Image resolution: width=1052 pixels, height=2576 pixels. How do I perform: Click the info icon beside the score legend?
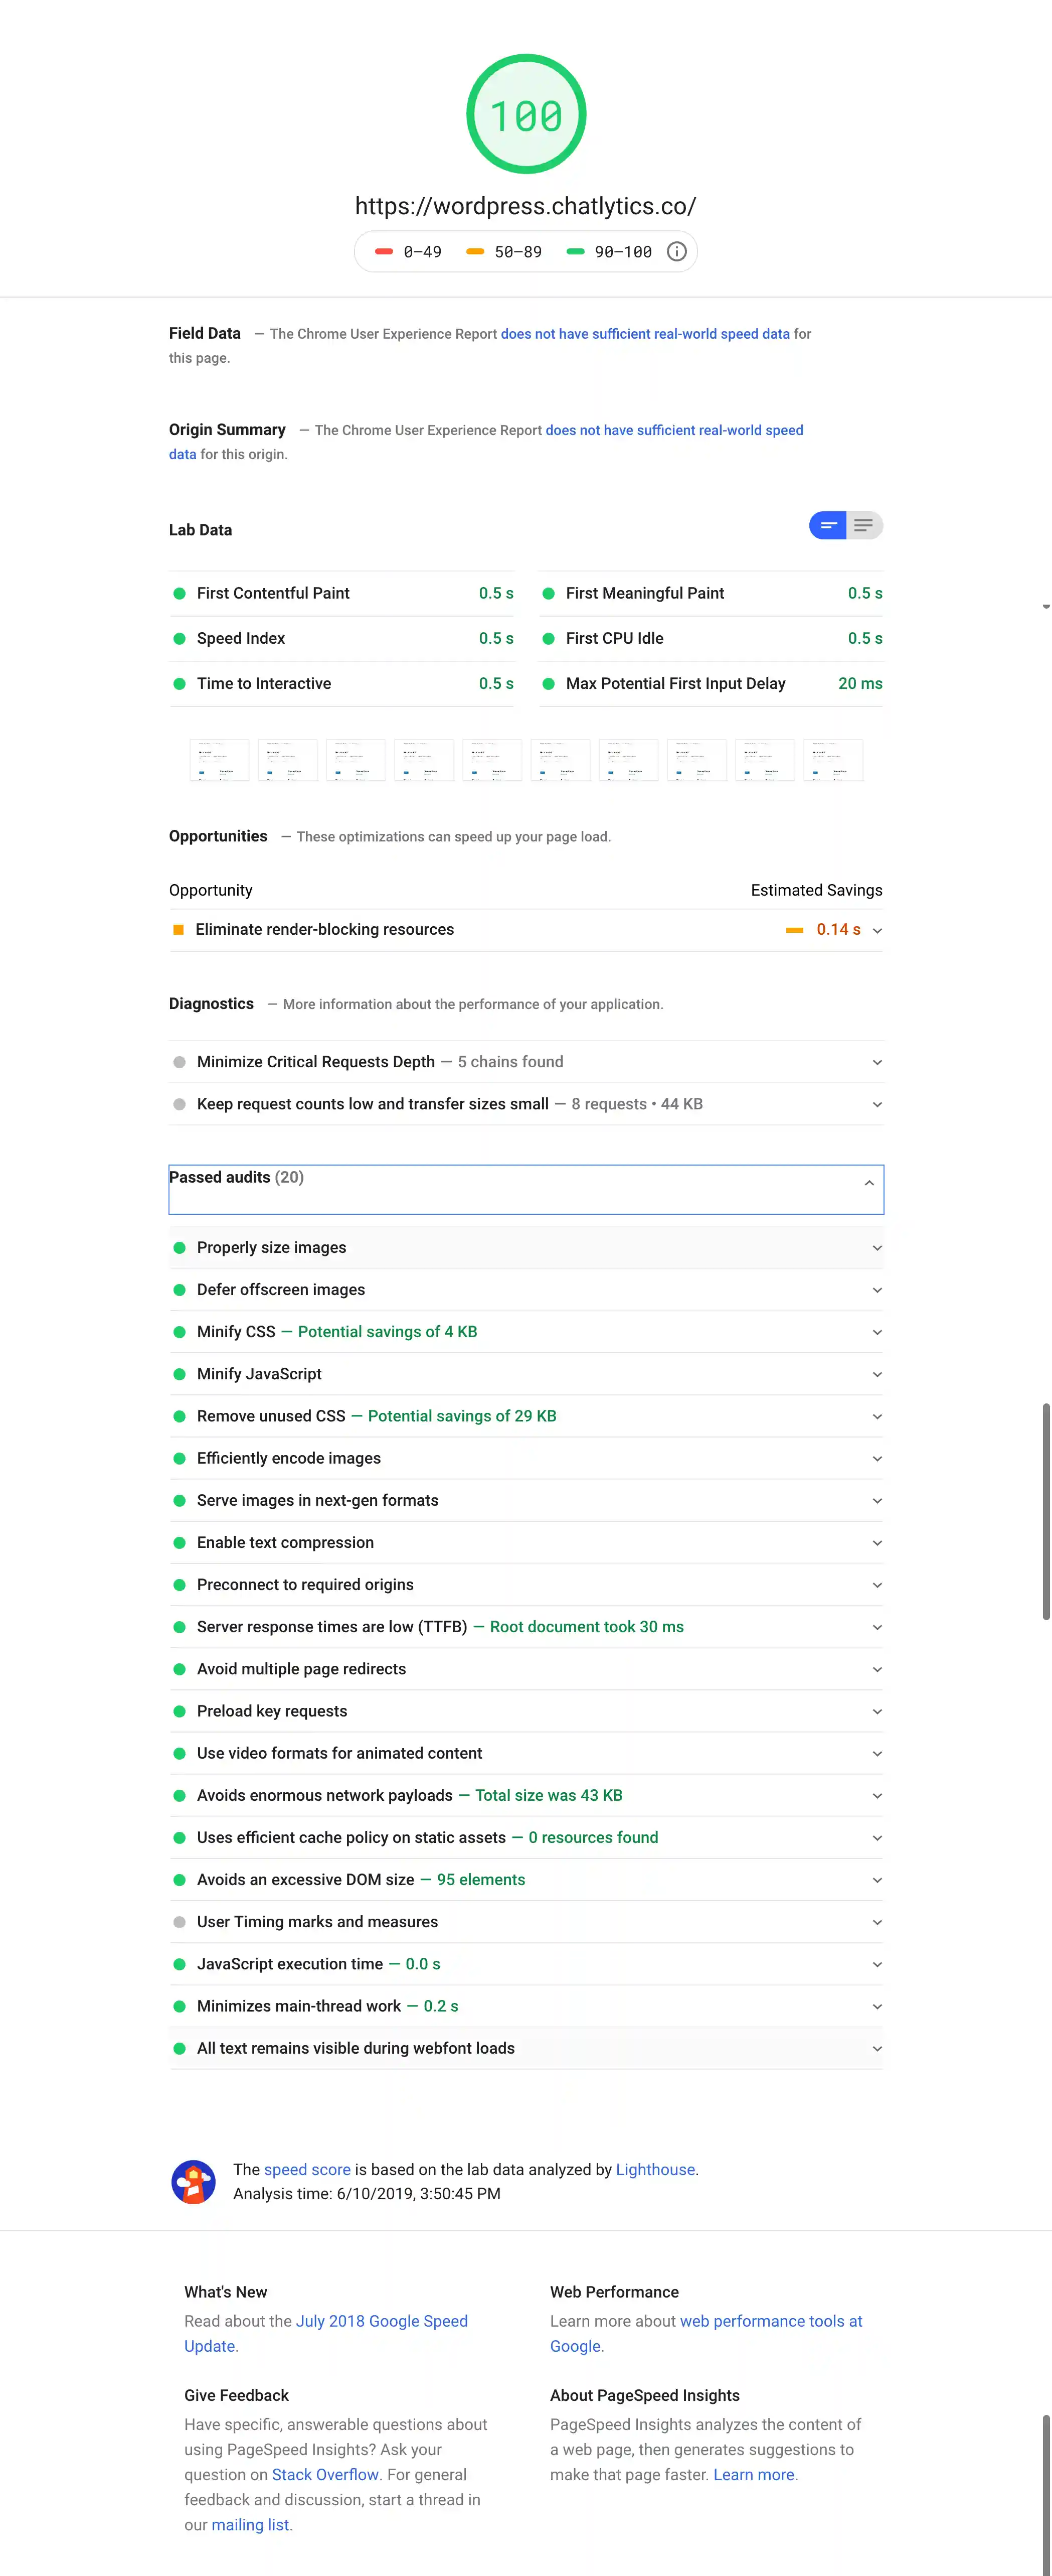(x=676, y=251)
